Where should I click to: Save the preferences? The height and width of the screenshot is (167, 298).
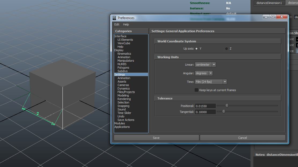156,138
